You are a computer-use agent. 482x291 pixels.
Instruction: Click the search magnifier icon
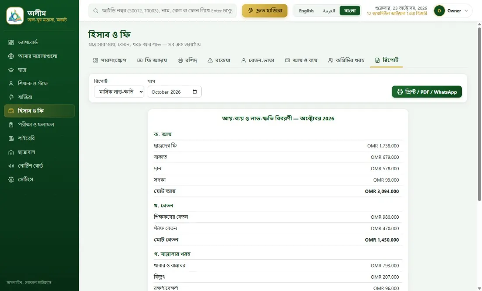(x=96, y=11)
